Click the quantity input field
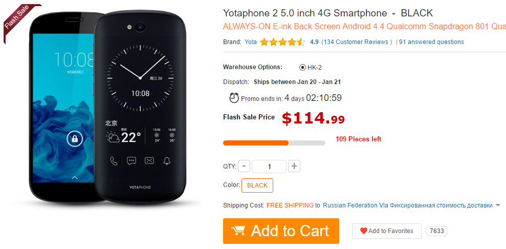Image resolution: width=506 pixels, height=249 pixels. click(269, 167)
